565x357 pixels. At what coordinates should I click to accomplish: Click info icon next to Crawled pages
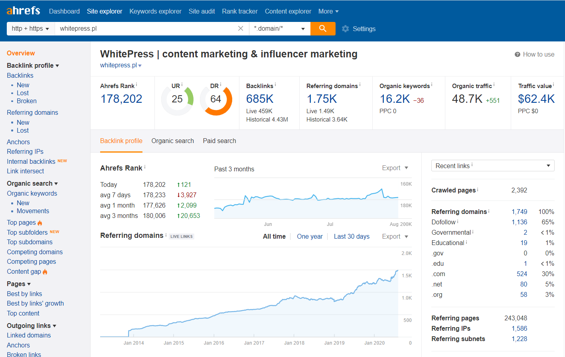coord(478,189)
